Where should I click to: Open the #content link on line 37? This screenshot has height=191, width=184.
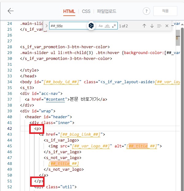55,99
